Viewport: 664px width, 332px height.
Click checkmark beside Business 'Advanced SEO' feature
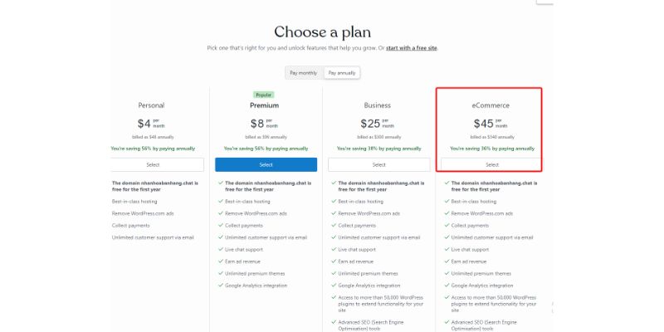(334, 322)
